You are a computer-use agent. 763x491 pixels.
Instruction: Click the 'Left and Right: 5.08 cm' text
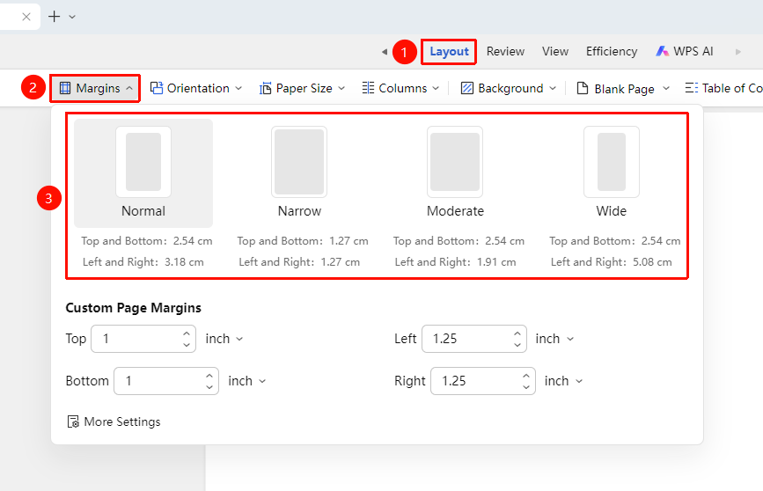(x=611, y=262)
